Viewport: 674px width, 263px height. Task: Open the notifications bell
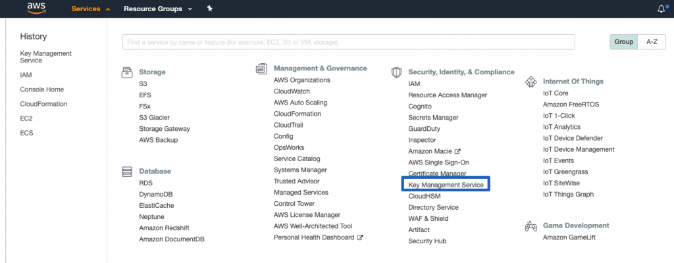(x=661, y=9)
